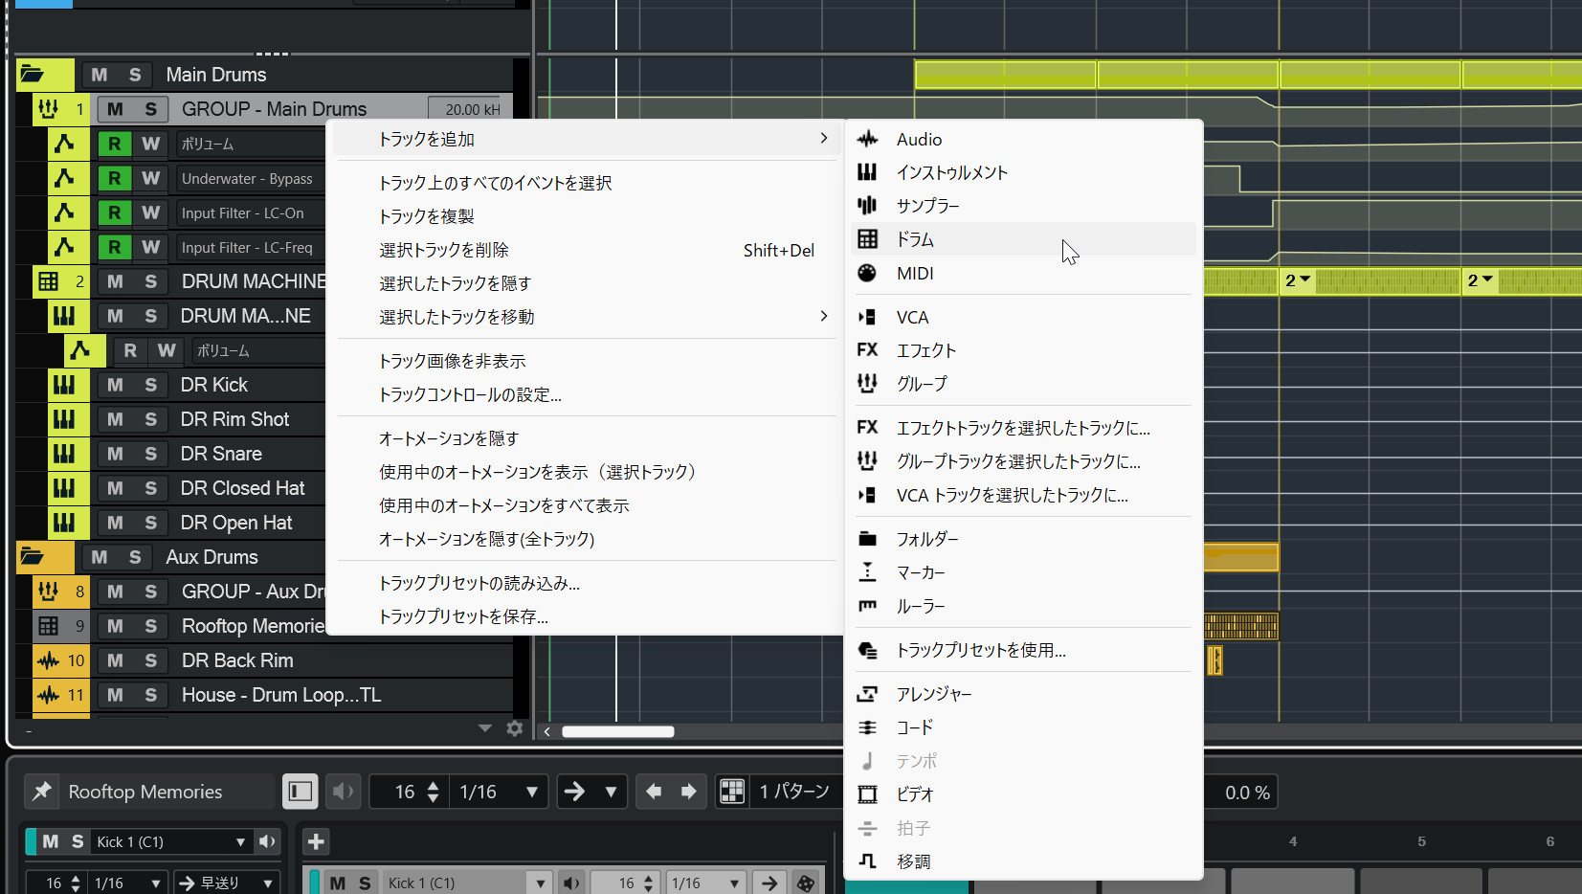Add FX track to selected tracks (エフェクトトラックを選択したトラックに...)

tap(1023, 428)
